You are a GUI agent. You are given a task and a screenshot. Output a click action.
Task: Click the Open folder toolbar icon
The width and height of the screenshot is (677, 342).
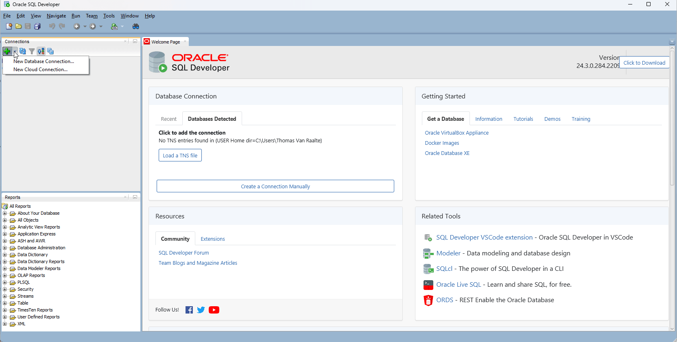(18, 26)
